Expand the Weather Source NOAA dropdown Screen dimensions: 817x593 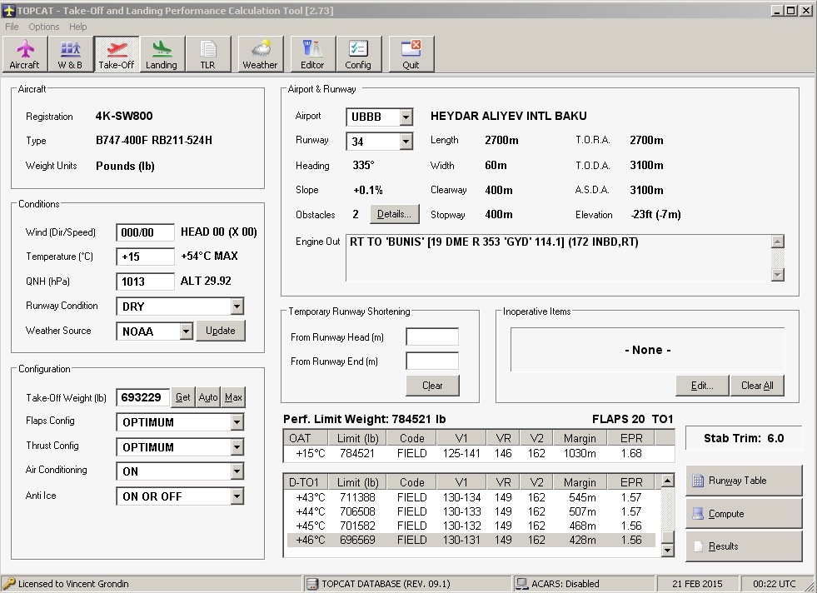pos(186,331)
